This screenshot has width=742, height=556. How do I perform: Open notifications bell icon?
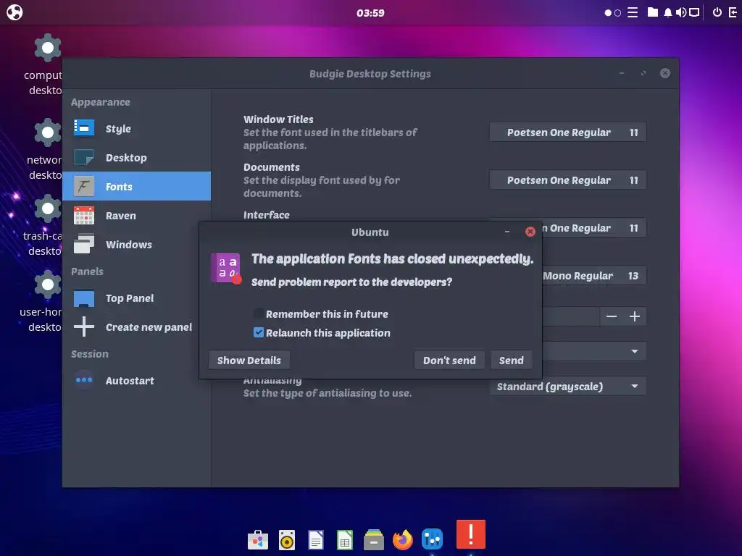(667, 12)
